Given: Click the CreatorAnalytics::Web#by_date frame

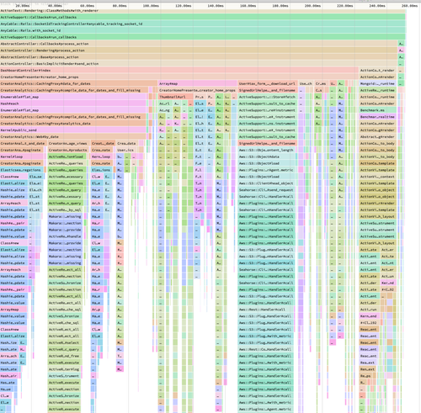Looking at the screenshot, I should [73, 137].
